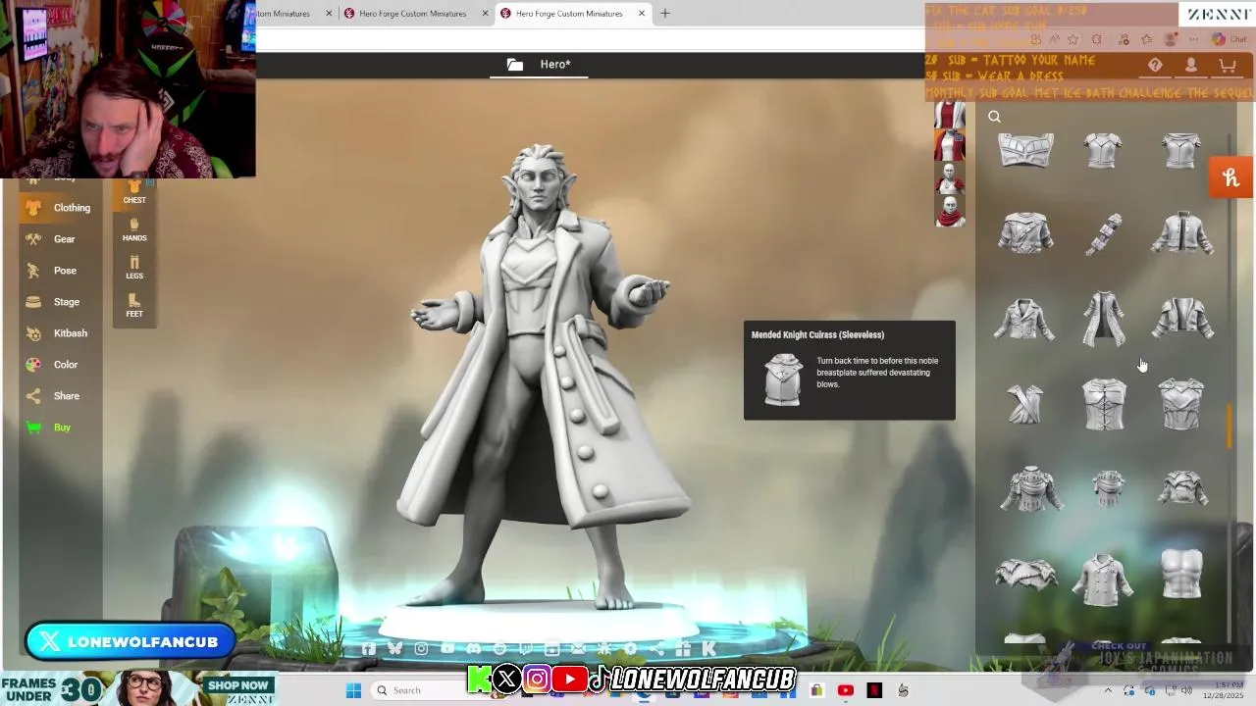
Task: Open the Netflix taskbar icon
Action: point(874,690)
